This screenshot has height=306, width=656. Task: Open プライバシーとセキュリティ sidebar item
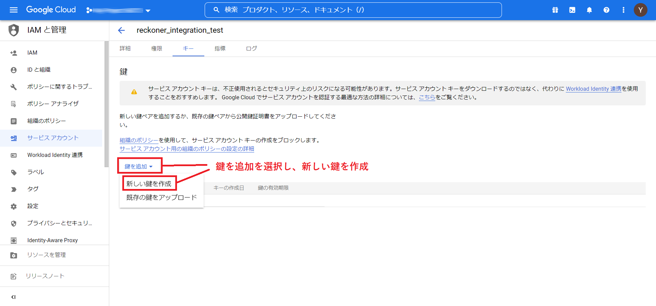click(x=51, y=223)
